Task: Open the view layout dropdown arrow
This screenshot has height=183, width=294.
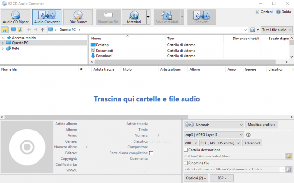Action: [x=258, y=30]
